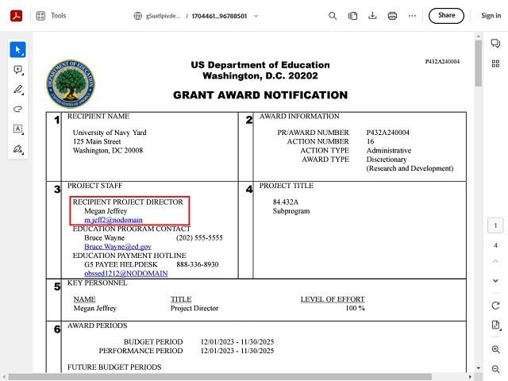
Task: Open the Tools menu
Action: [51, 16]
